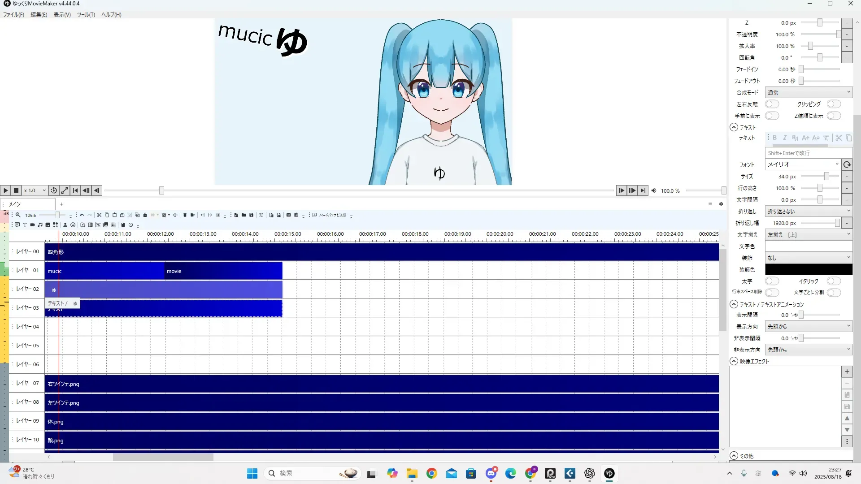Click the lock icon in timeline toolbar
861x484 pixels.
(x=145, y=215)
